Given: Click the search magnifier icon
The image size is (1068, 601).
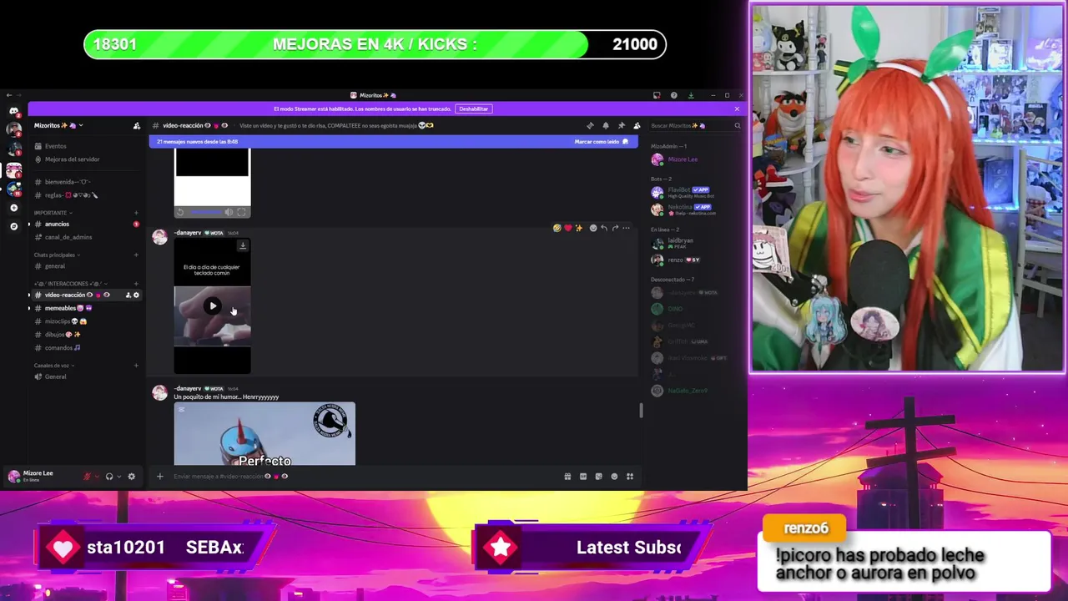Looking at the screenshot, I should pos(737,125).
